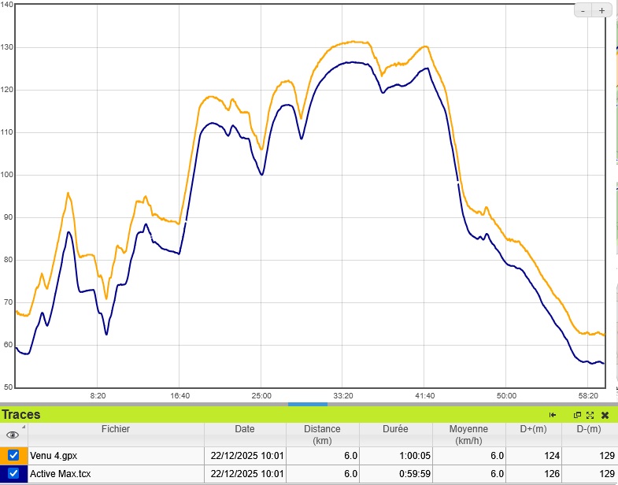This screenshot has height=485, width=618.
Task: Close the Traces panel with the X icon
Action: coord(605,415)
